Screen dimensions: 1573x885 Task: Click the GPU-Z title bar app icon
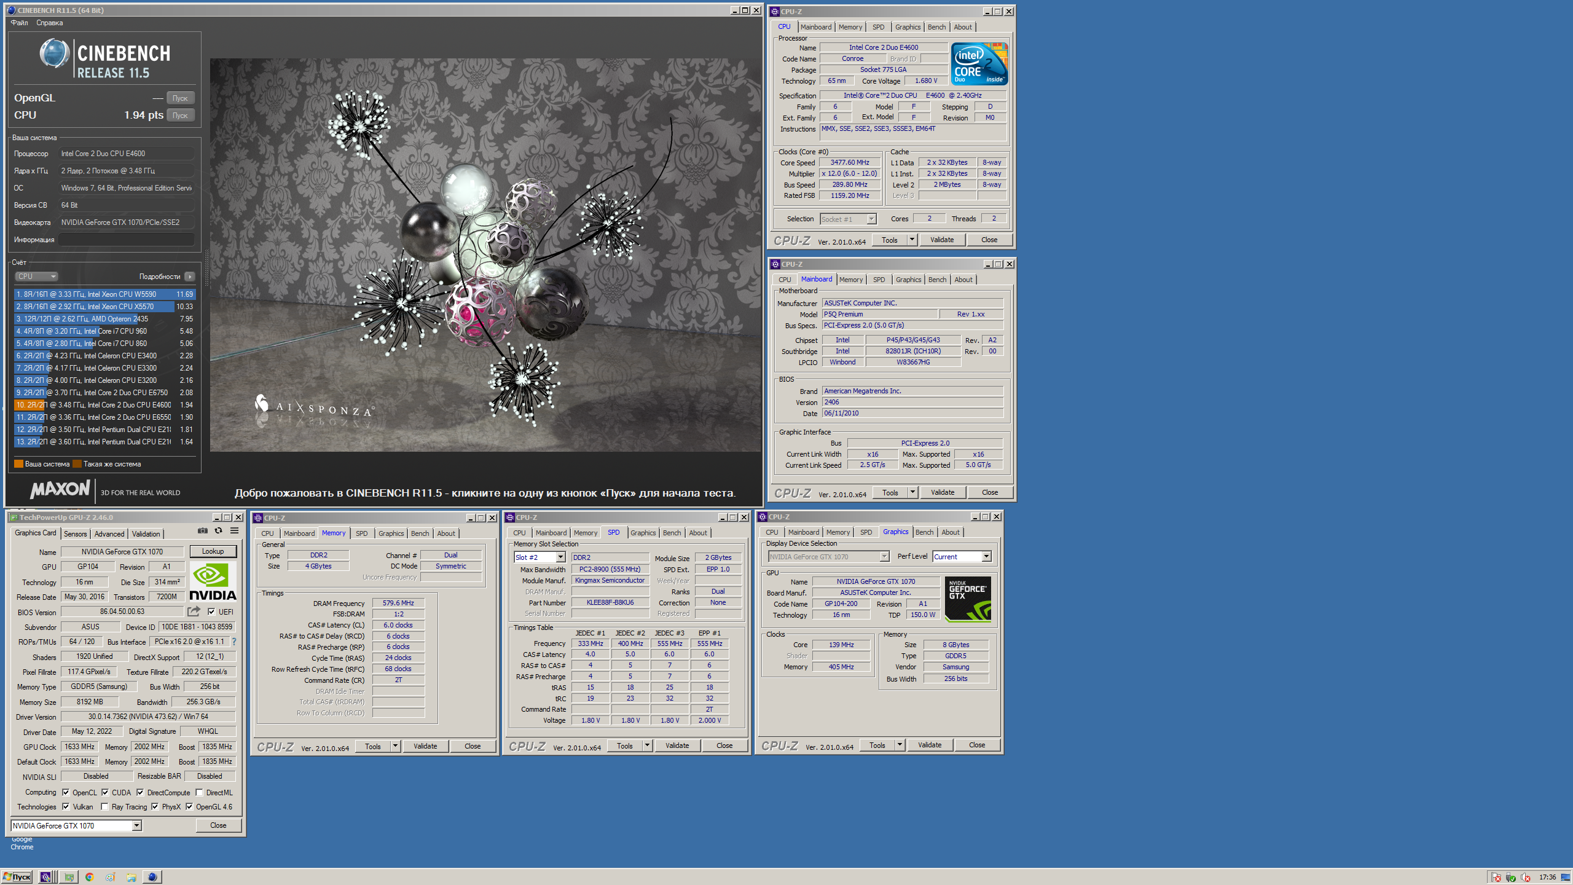13,517
